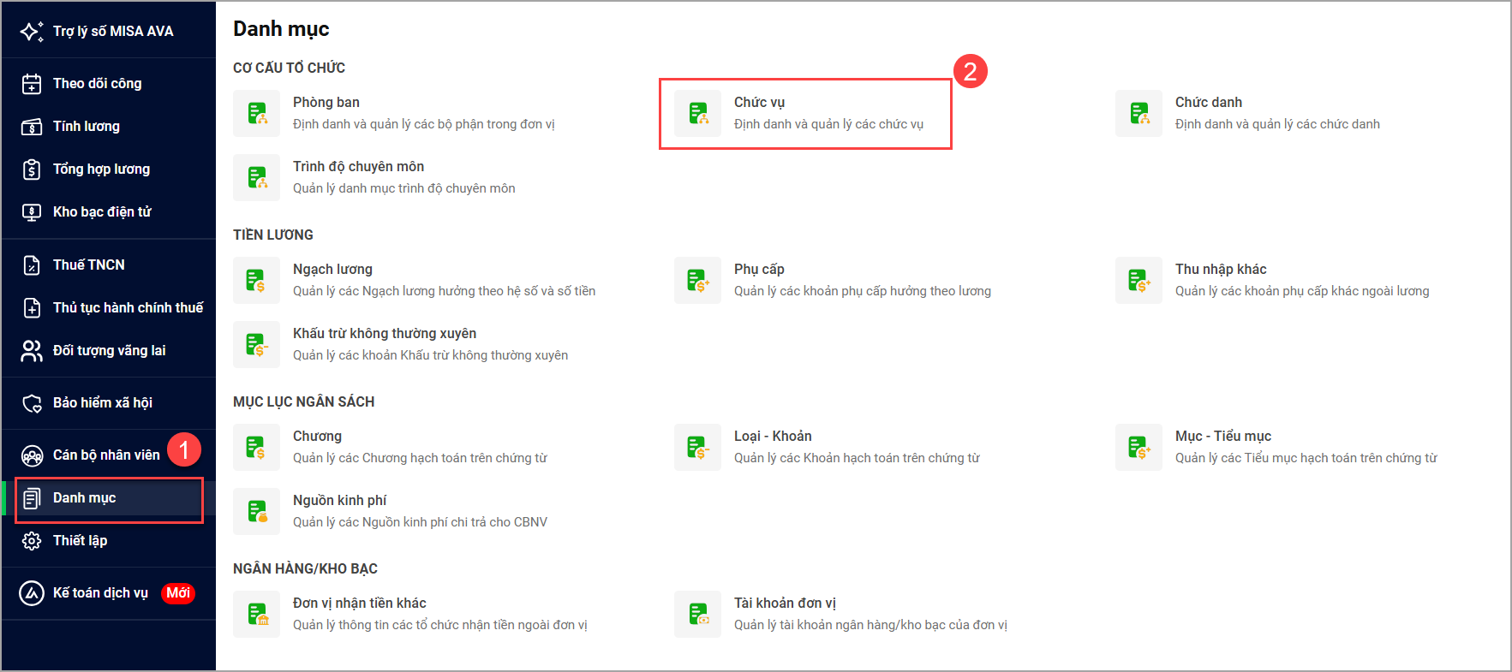Open Bảo hiểm xã hội section
Viewport: 1512px width, 672px height.
[102, 403]
